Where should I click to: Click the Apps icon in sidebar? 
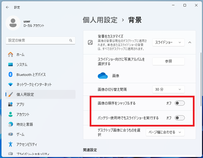[x=10, y=104]
